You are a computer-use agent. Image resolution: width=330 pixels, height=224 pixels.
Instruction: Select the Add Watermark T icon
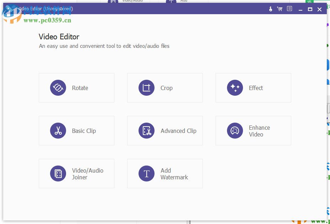click(x=146, y=173)
